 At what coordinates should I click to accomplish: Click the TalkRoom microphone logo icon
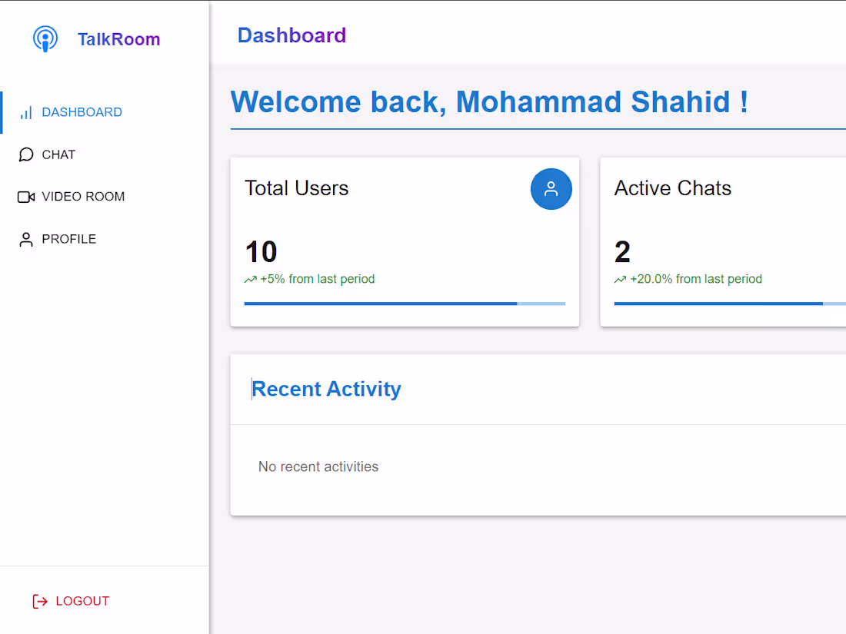[45, 38]
